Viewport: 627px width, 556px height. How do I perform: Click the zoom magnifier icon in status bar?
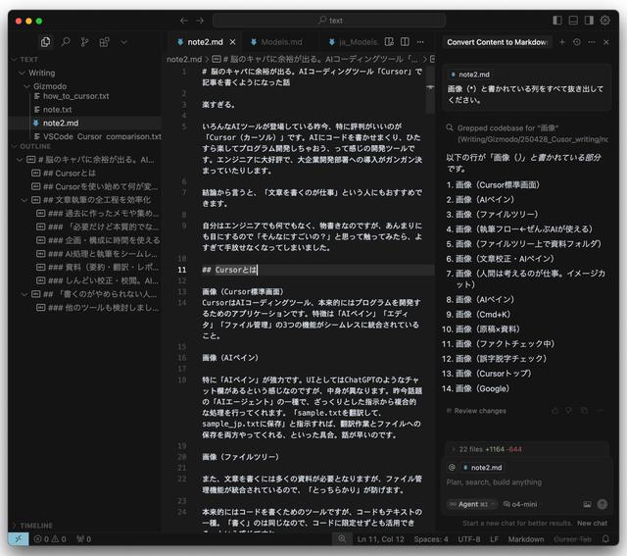point(342,539)
